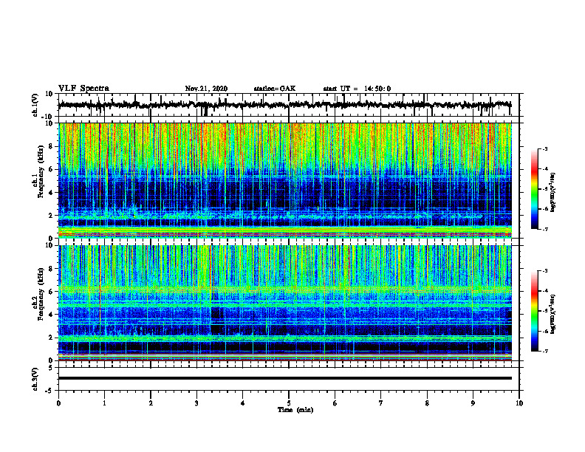Click the ch.2 spectrogram panel

285,303
